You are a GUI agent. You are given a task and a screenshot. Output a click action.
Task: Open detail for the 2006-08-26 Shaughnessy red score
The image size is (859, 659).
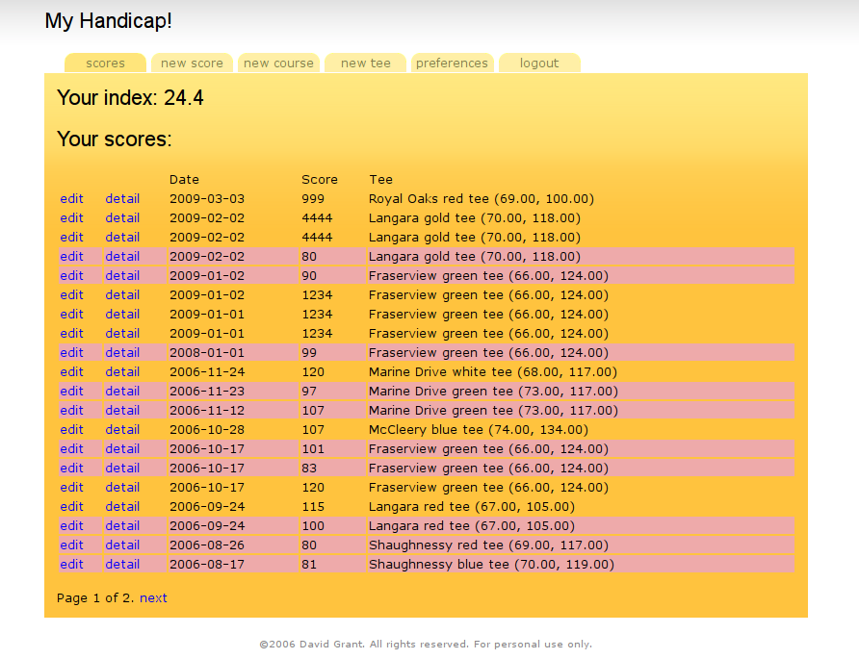point(122,545)
